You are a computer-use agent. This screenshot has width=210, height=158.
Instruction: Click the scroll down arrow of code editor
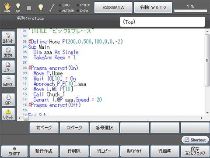tap(207, 113)
